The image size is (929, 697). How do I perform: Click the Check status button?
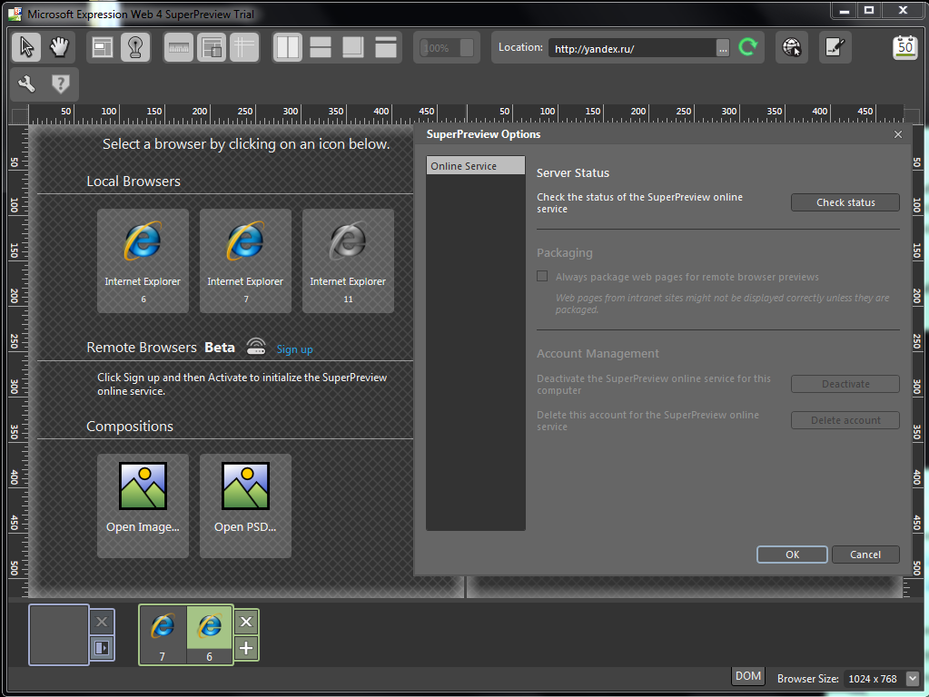click(x=845, y=202)
